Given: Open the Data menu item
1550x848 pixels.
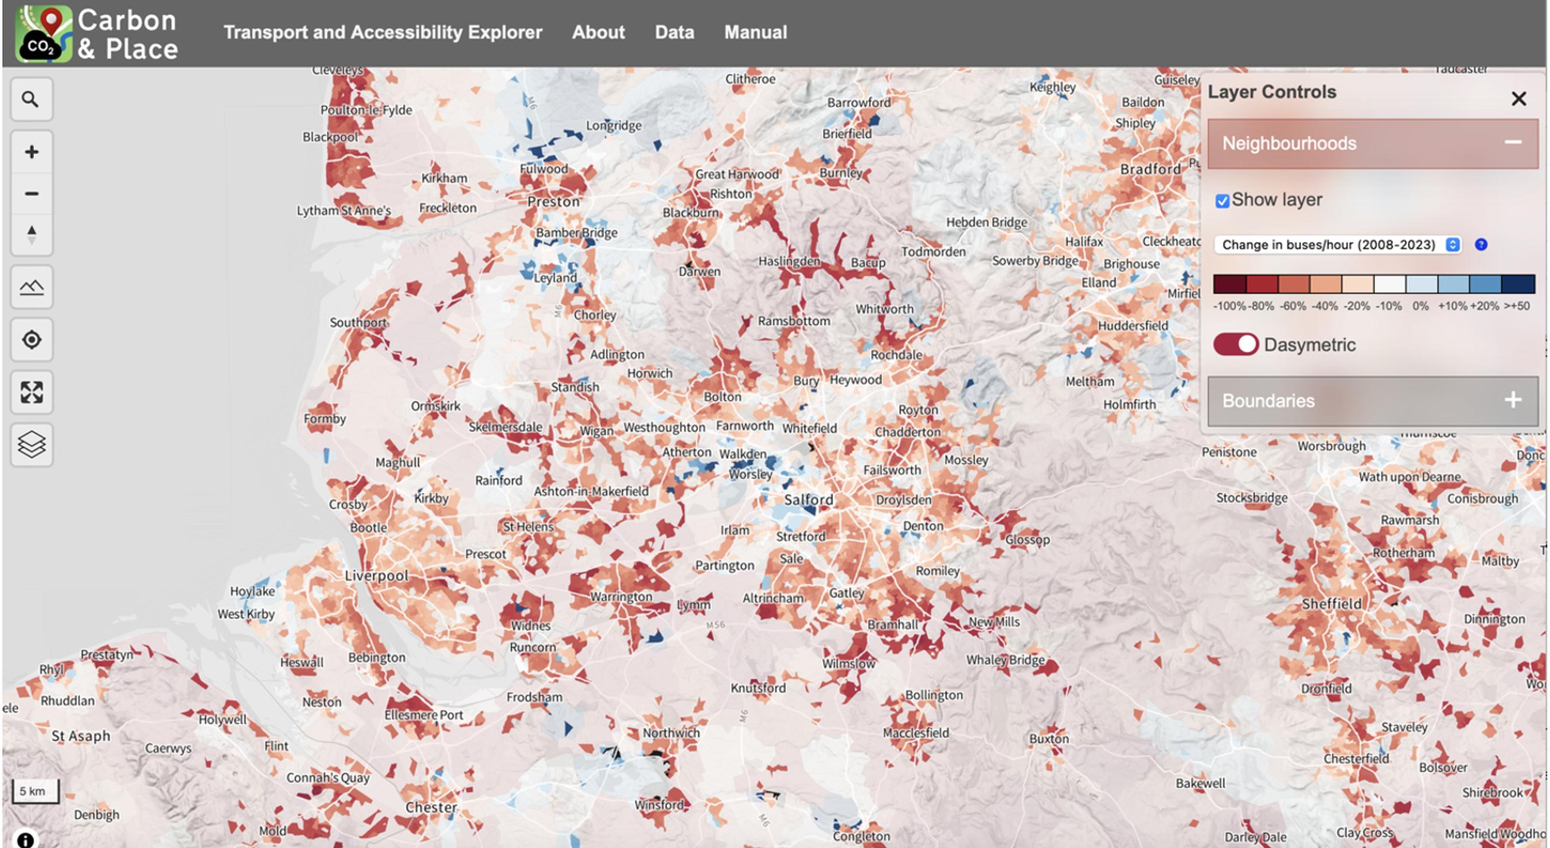Looking at the screenshot, I should (674, 33).
